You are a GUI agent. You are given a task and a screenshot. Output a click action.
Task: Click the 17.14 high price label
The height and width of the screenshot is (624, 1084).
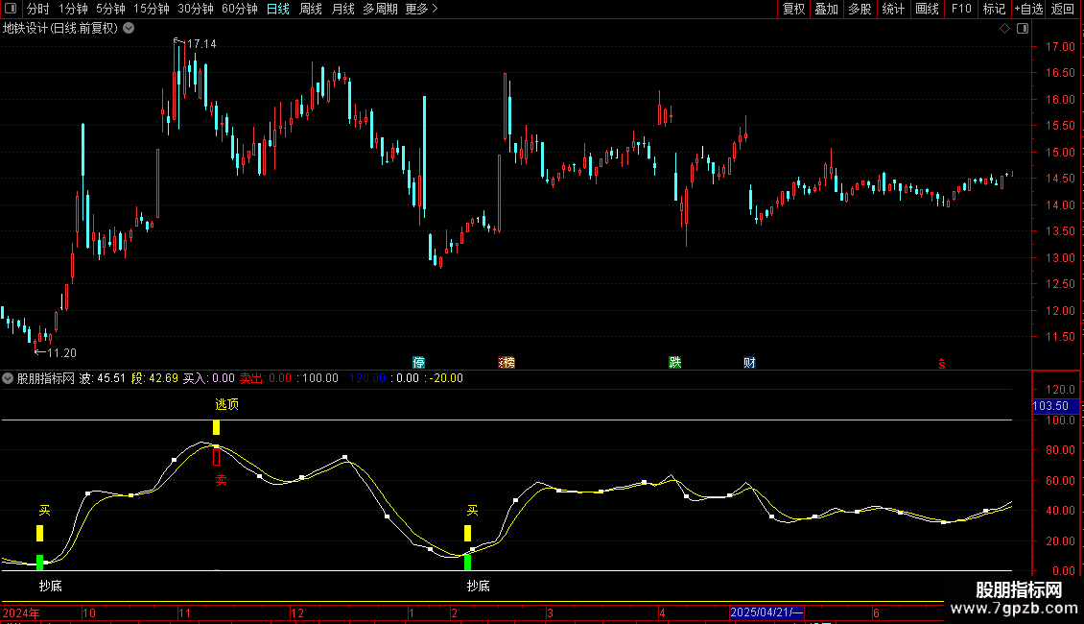point(201,43)
